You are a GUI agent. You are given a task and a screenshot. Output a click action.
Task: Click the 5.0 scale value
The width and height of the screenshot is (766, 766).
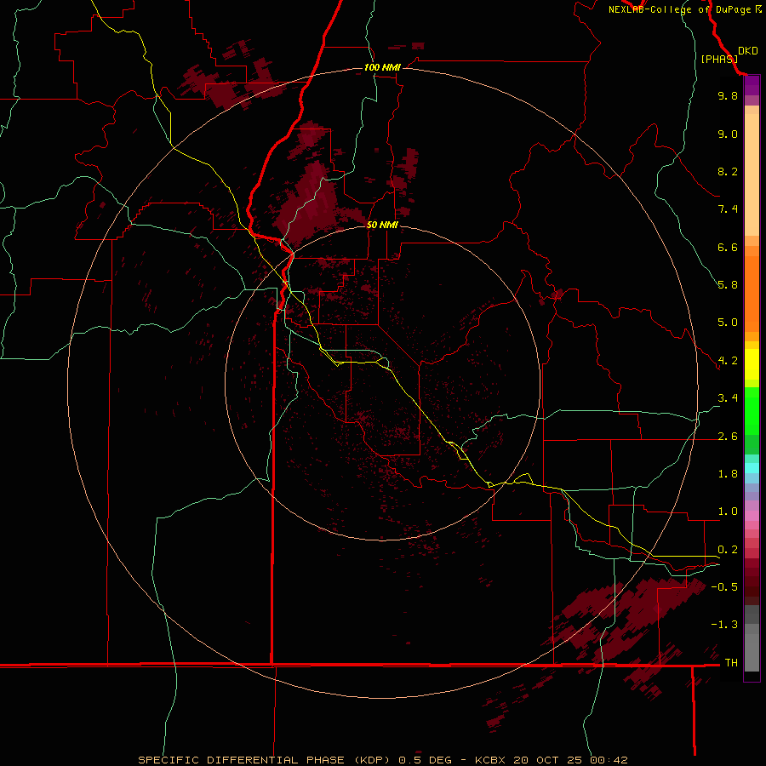click(x=728, y=323)
